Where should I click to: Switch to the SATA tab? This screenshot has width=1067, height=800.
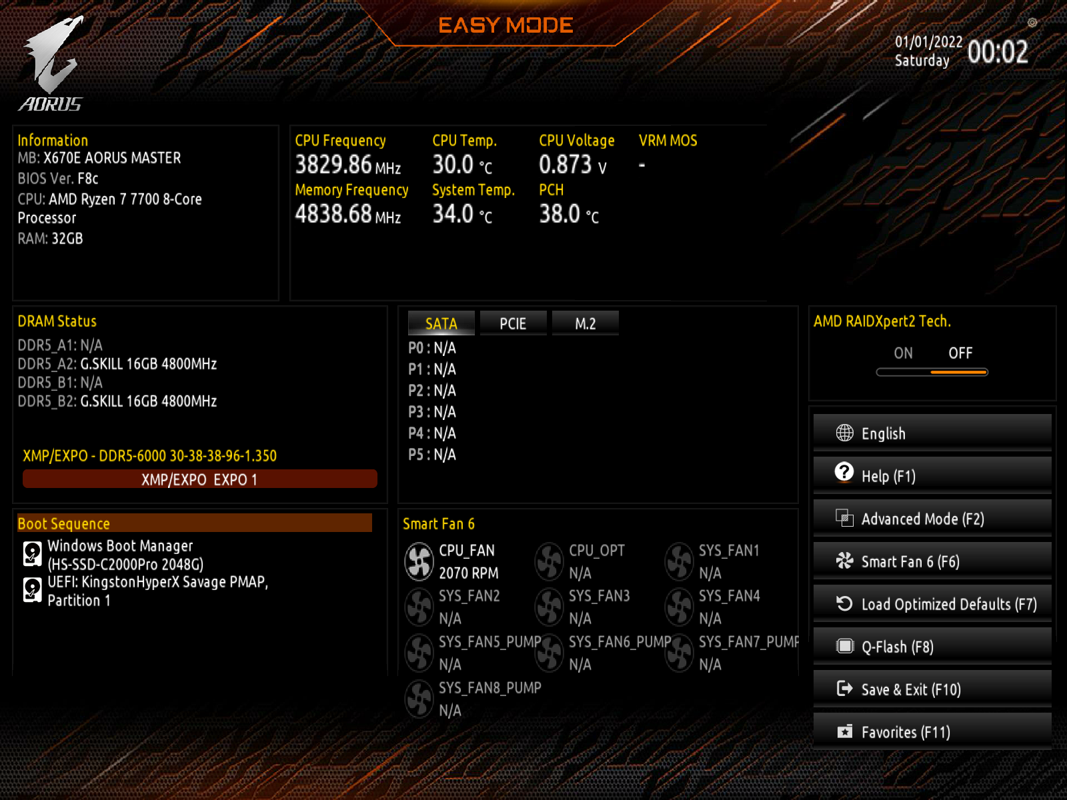[441, 323]
